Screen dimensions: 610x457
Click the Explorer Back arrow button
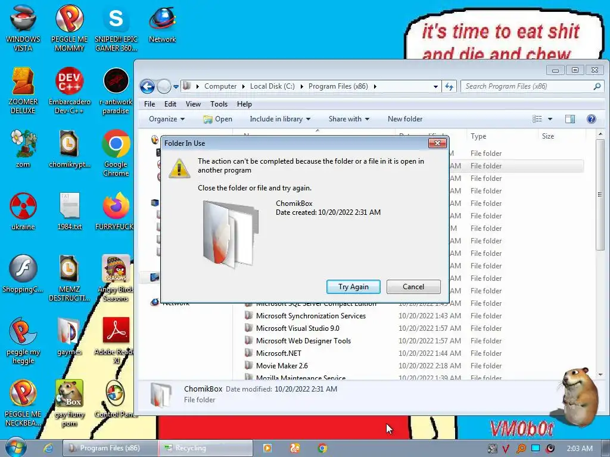(x=148, y=86)
